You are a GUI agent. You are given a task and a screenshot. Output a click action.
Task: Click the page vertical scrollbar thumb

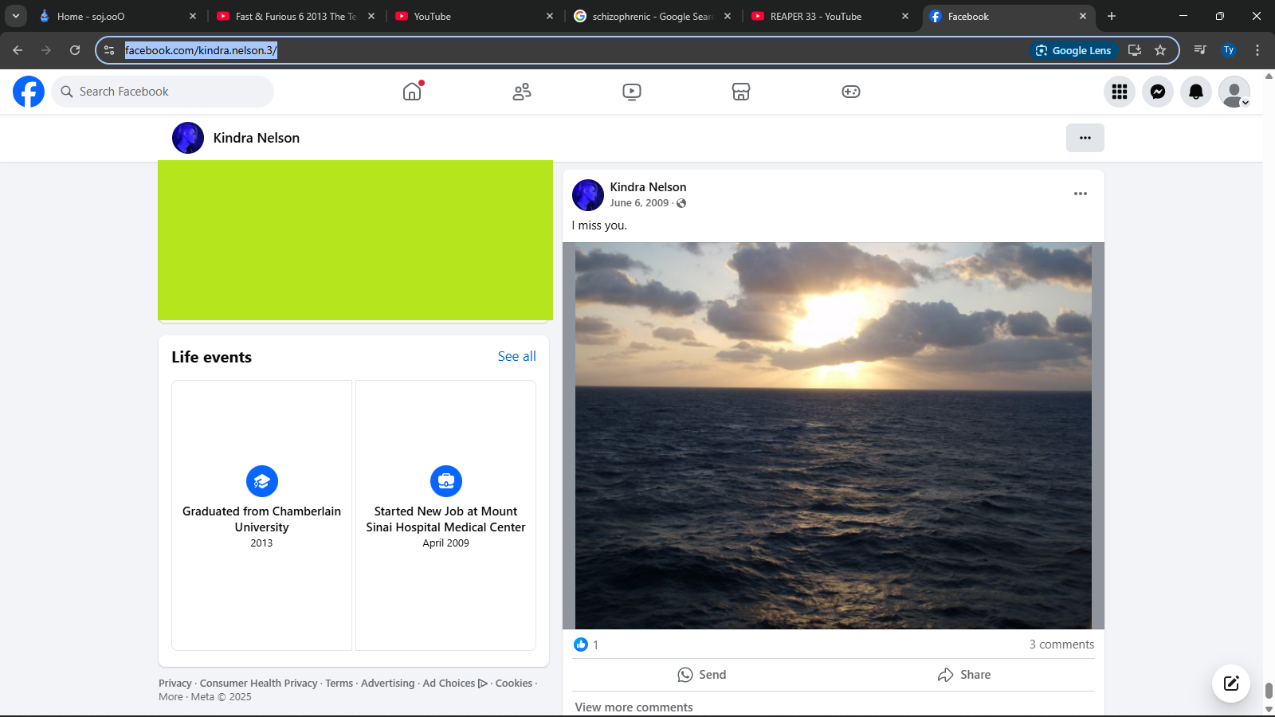coord(1269,690)
